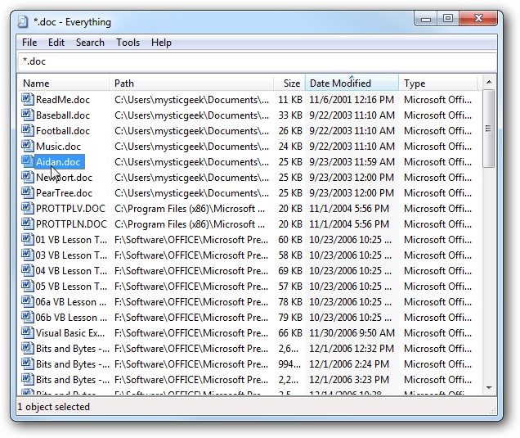Click the Word icon beside 05 VB Lesson
520x438 pixels.
tap(28, 287)
